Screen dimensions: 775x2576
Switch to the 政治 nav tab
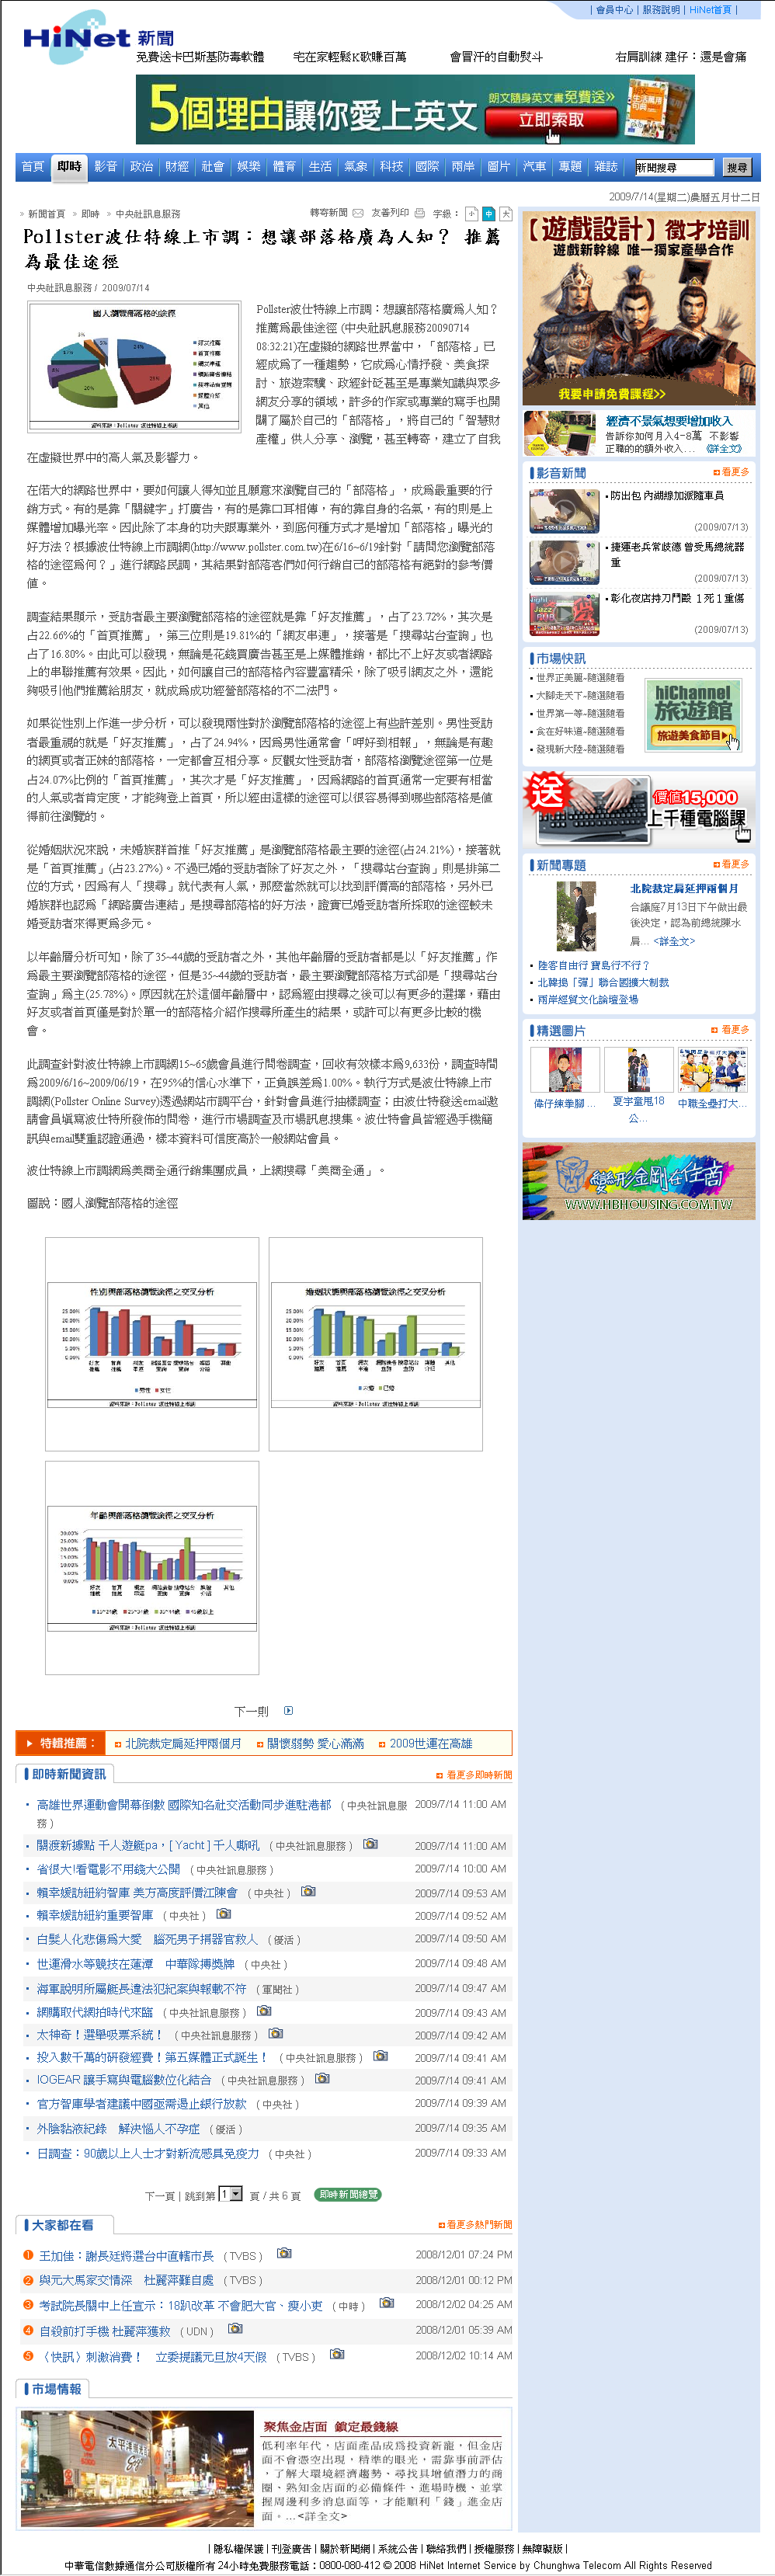point(142,167)
